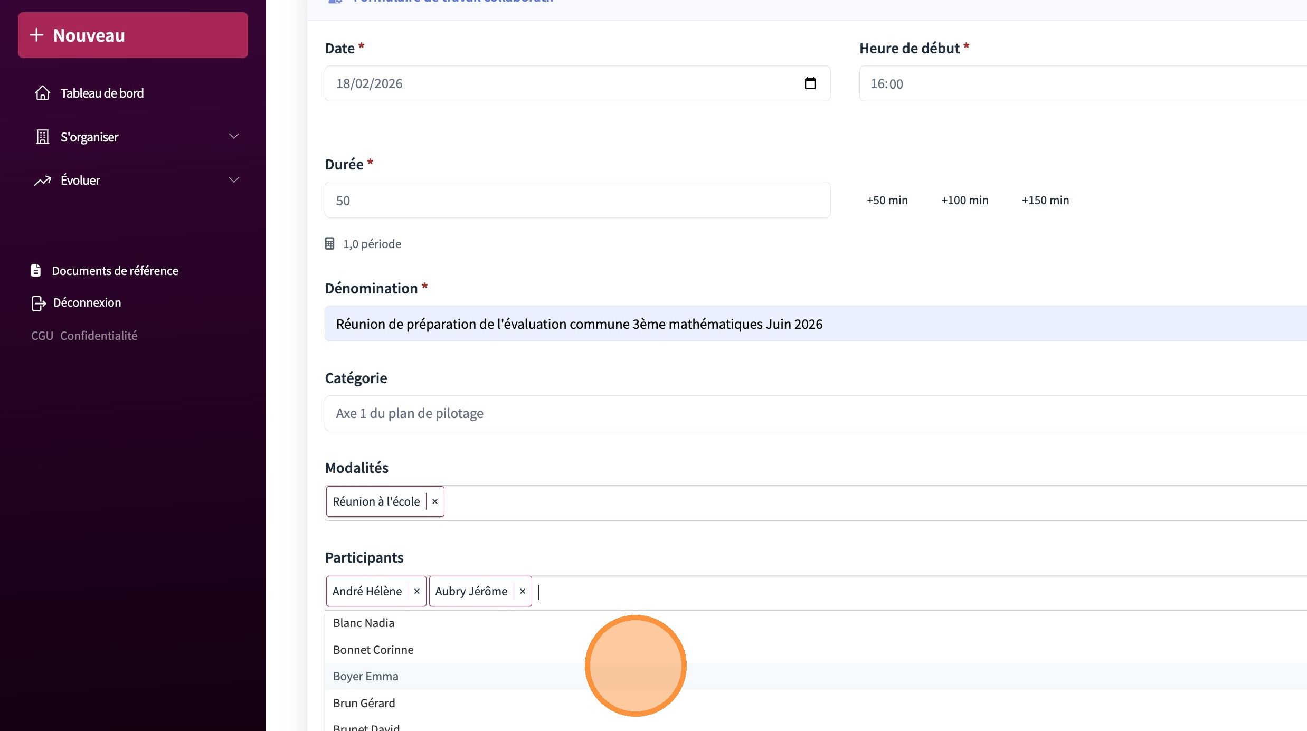This screenshot has width=1307, height=731.
Task: Expand the S'organiser menu chevron
Action: (x=234, y=137)
